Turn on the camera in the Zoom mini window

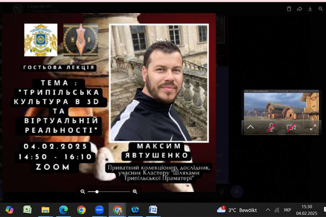point(291,127)
